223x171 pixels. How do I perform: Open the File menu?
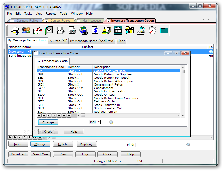[9, 14]
